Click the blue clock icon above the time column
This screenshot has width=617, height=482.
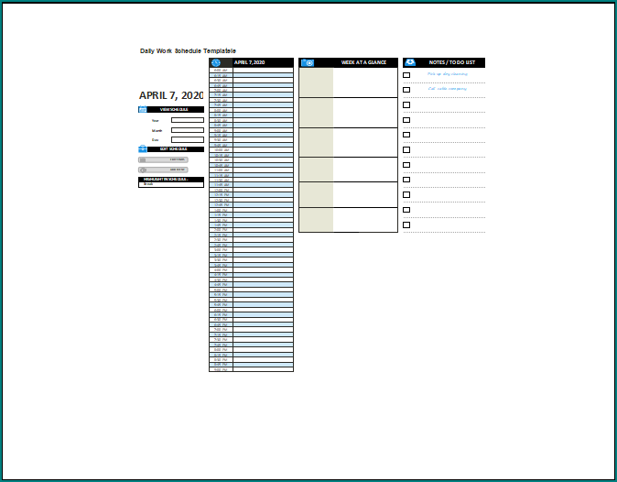pos(216,62)
